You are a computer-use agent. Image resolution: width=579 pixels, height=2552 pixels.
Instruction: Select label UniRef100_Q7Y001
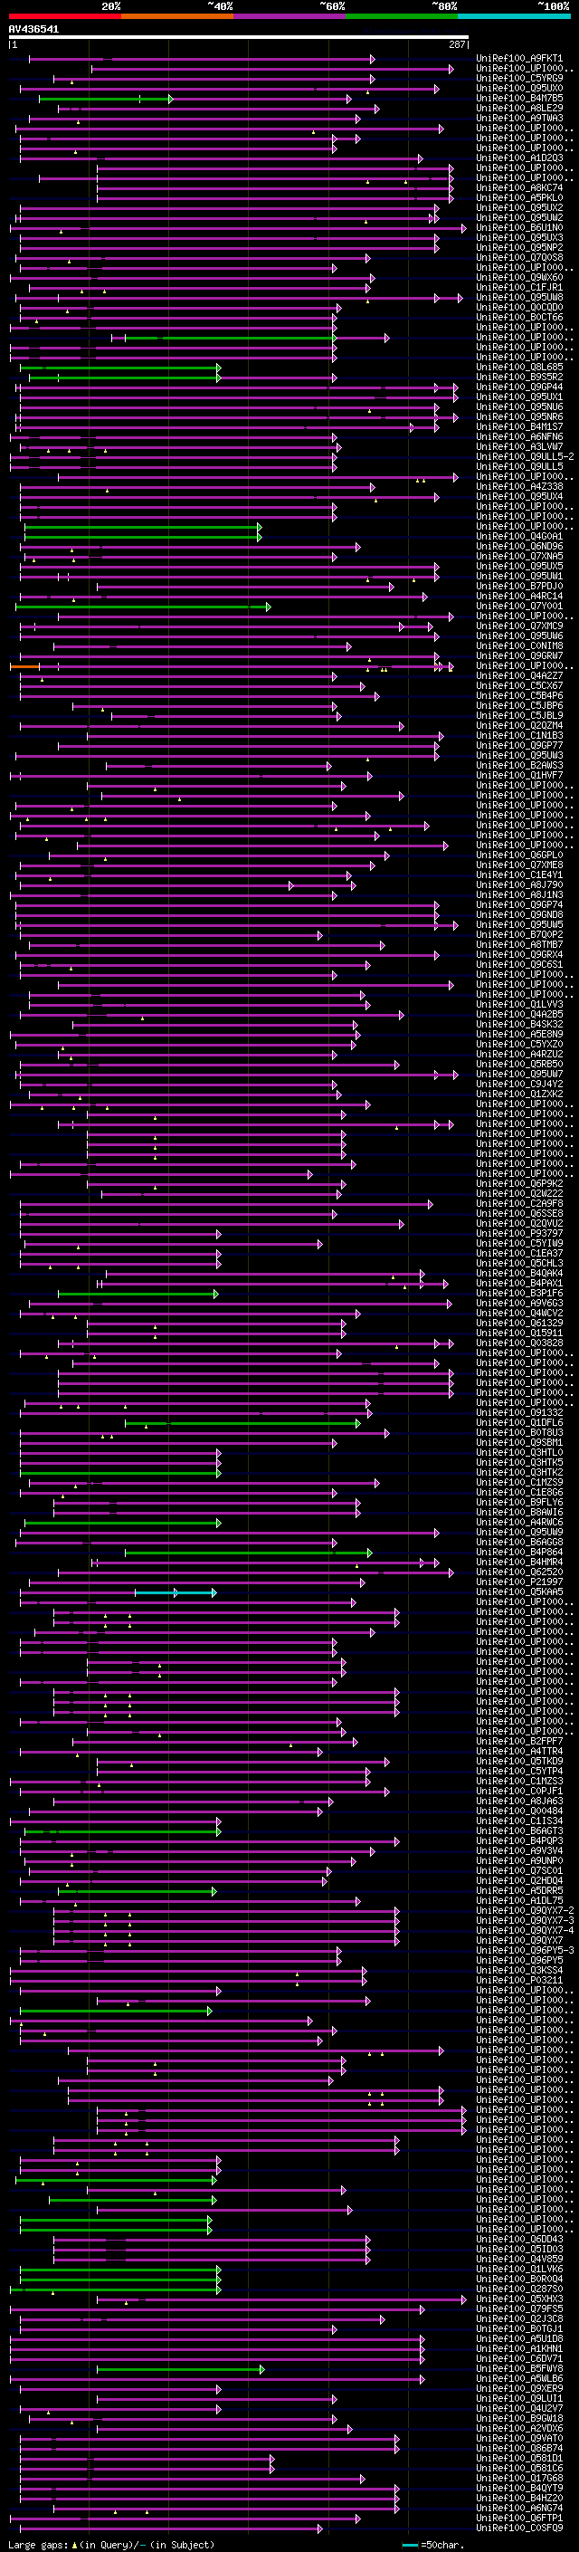coord(519,607)
